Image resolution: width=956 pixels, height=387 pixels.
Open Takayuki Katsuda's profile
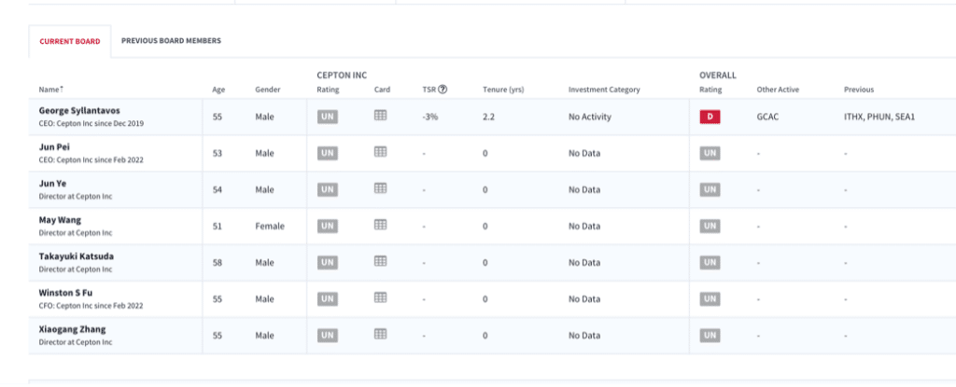(77, 256)
